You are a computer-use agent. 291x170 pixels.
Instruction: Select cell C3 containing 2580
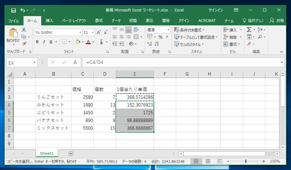pyautogui.click(x=82, y=97)
